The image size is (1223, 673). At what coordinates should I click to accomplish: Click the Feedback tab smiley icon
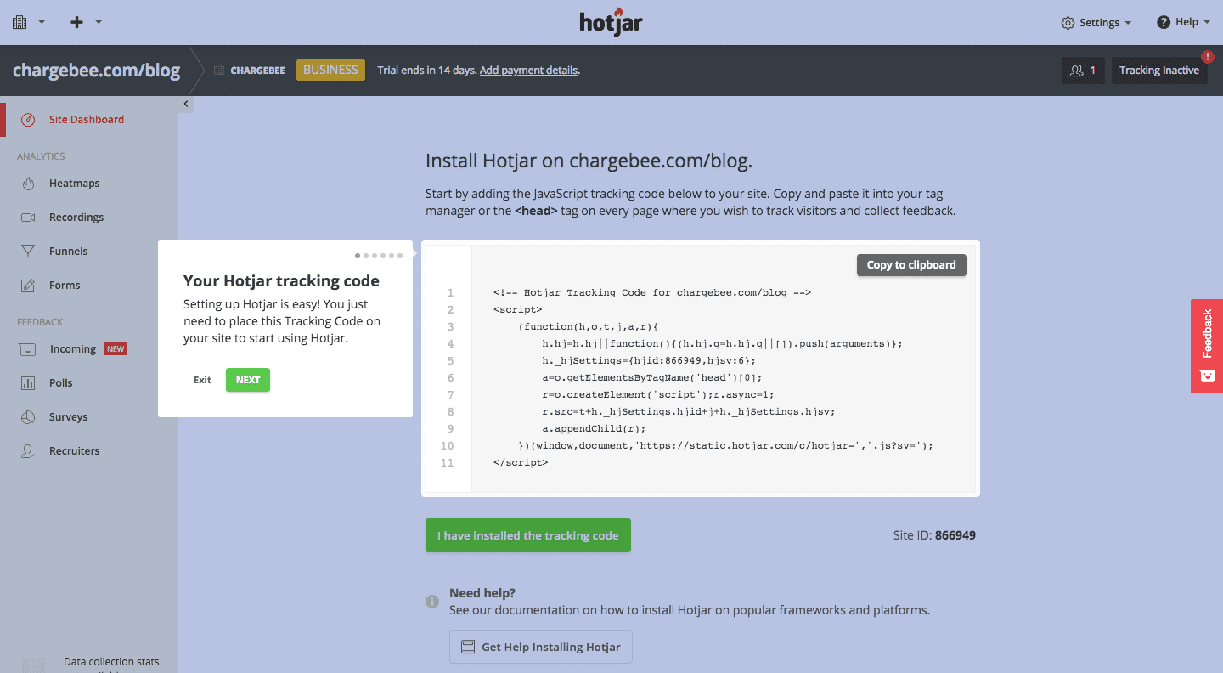(x=1207, y=375)
